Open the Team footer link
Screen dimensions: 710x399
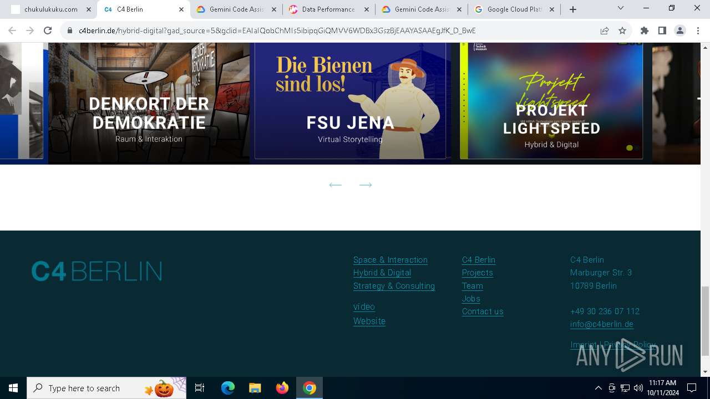pos(473,286)
